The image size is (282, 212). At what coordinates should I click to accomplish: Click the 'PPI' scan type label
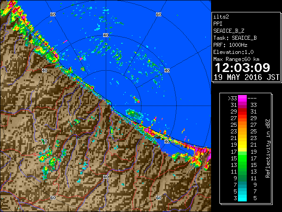click(x=218, y=24)
